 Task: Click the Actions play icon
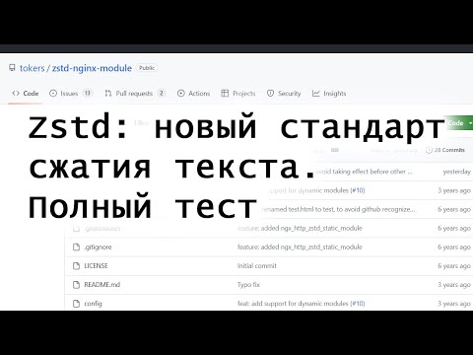(180, 94)
